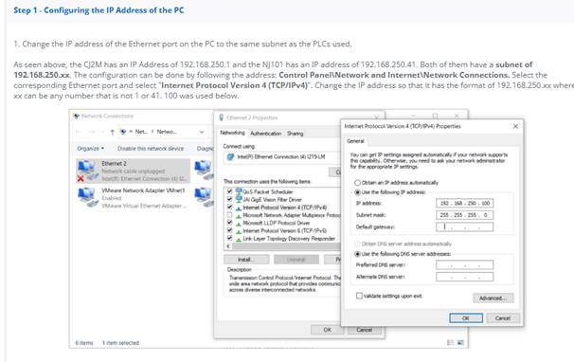Enable Microsoft Network Adapter Multiplexor Protocol checkbox
The image size is (574, 362).
229,215
